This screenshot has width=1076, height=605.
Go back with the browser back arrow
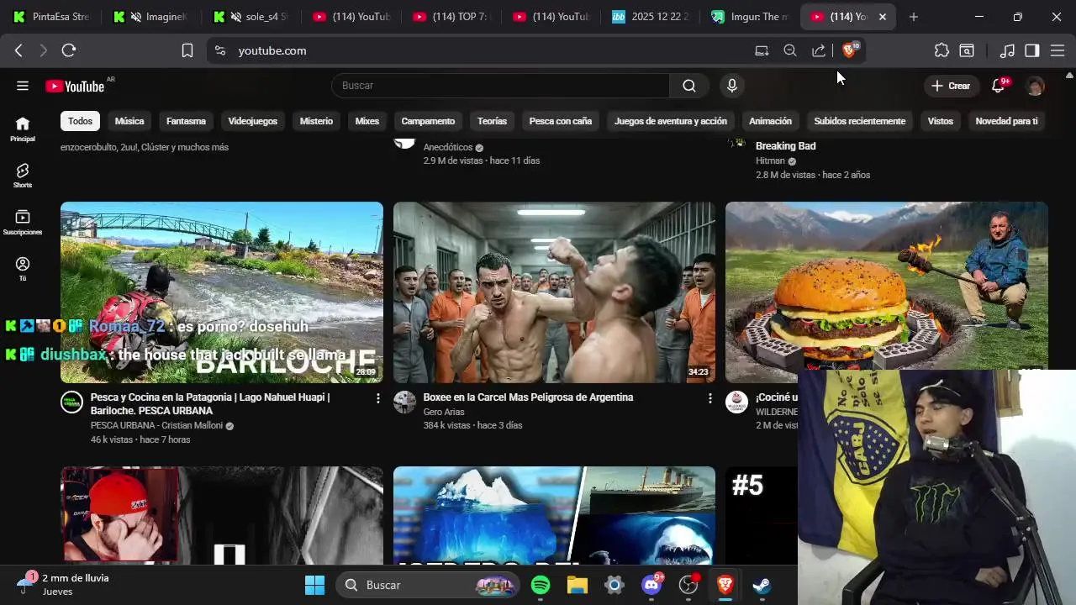pyautogui.click(x=18, y=50)
